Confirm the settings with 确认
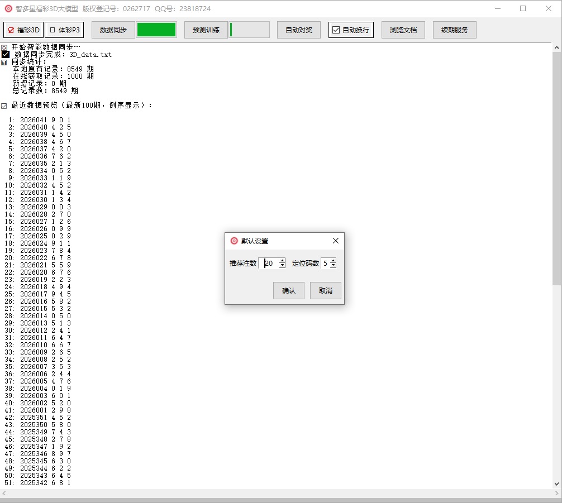The image size is (562, 503). point(288,291)
